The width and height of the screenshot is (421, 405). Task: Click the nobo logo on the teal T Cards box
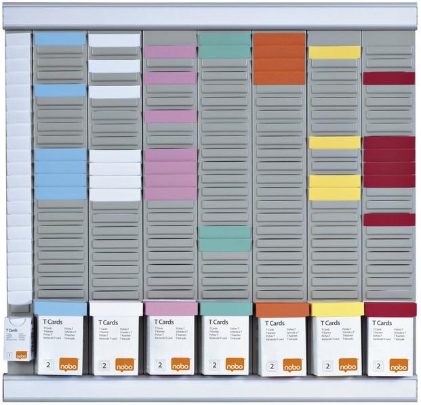(x=235, y=364)
